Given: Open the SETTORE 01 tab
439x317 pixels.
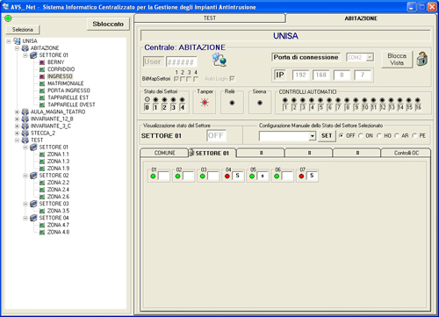Looking at the screenshot, I should [x=212, y=153].
